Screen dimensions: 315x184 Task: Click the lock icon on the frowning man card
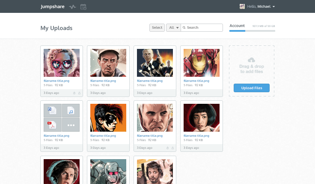[172, 148]
